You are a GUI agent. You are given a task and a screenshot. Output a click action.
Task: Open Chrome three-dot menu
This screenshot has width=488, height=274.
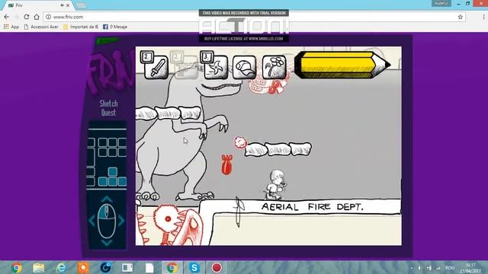(483, 17)
